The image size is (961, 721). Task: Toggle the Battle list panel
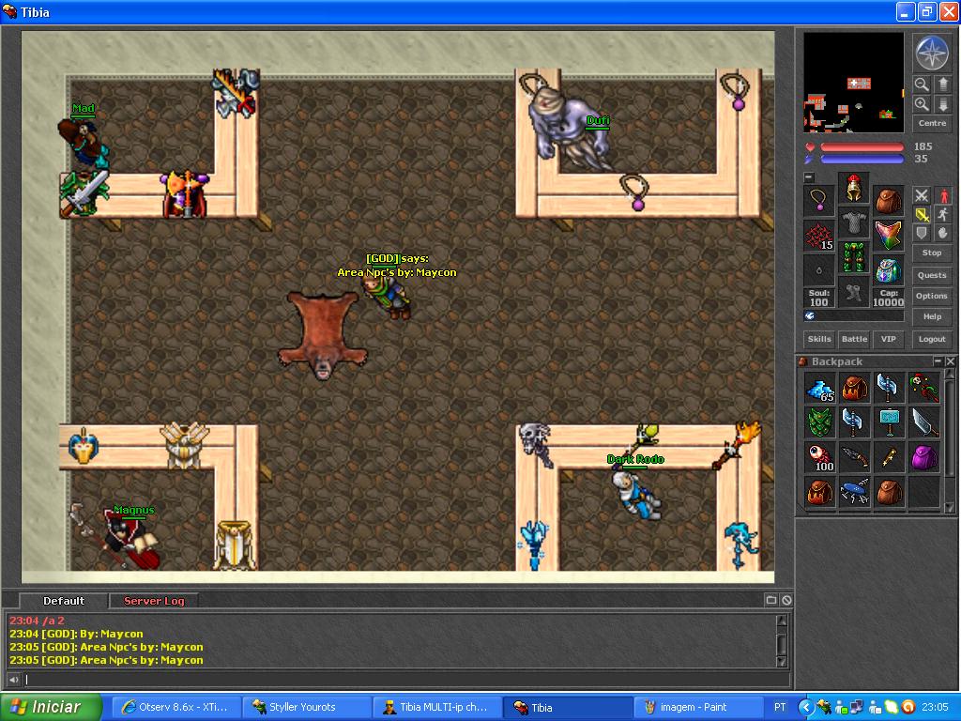point(854,339)
